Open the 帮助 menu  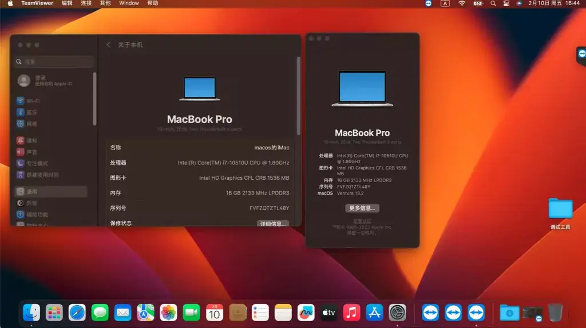coord(152,3)
